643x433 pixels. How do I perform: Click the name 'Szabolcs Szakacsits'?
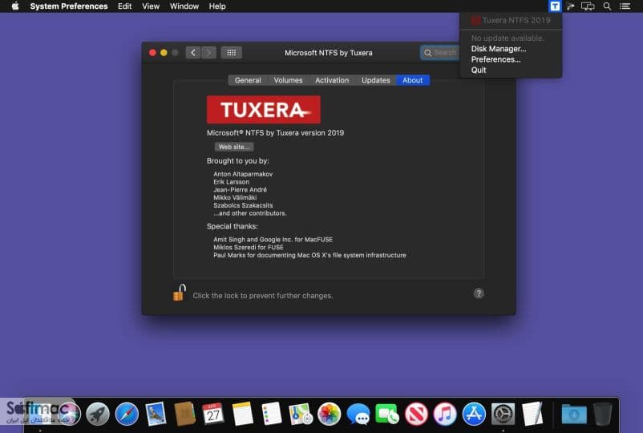(x=243, y=205)
